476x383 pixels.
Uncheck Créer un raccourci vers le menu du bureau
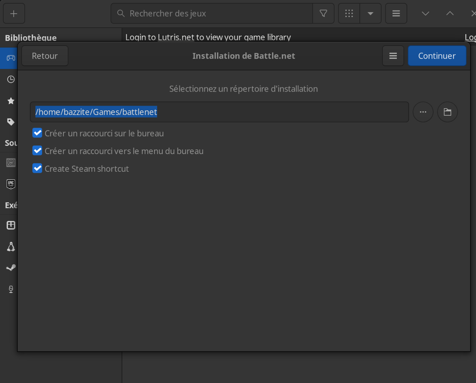(x=37, y=151)
